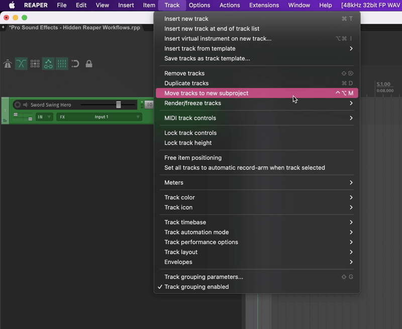Enable Free item positioning
402x329 pixels.
(257, 158)
